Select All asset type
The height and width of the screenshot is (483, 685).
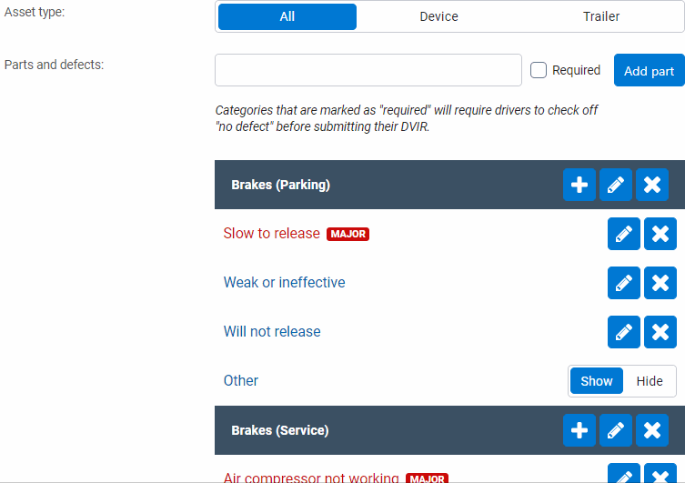pyautogui.click(x=287, y=16)
